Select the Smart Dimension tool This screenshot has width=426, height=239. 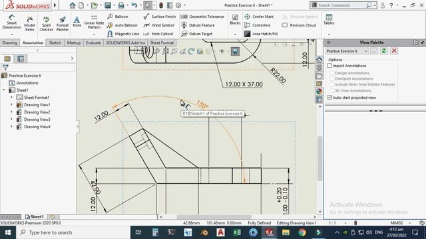(12, 22)
